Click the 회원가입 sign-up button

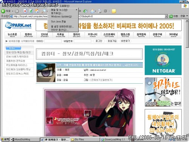(x=112, y=41)
